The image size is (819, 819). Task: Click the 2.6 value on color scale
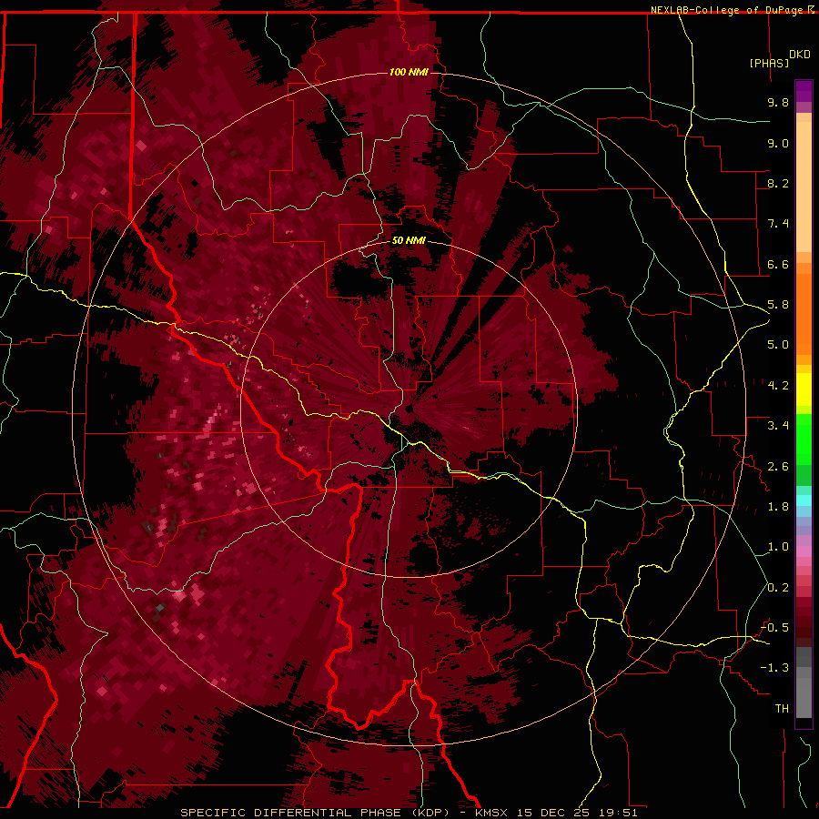[x=778, y=466]
